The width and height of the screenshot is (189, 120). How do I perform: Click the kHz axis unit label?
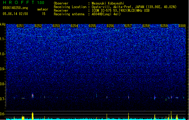[x=3, y=24]
